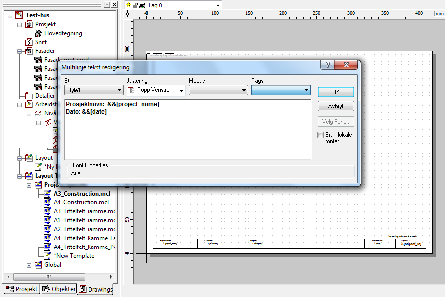This screenshot has height=297, width=445.
Task: Open the Modus dropdown
Action: [x=218, y=90]
